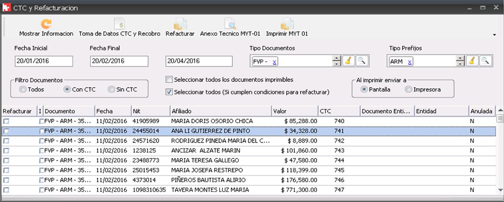Screen dimensions: 504x202
Task: Choose Impresora as print destination
Action: click(409, 89)
